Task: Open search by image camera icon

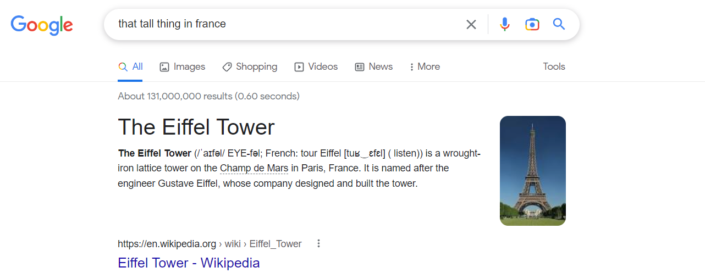Action: [x=532, y=24]
